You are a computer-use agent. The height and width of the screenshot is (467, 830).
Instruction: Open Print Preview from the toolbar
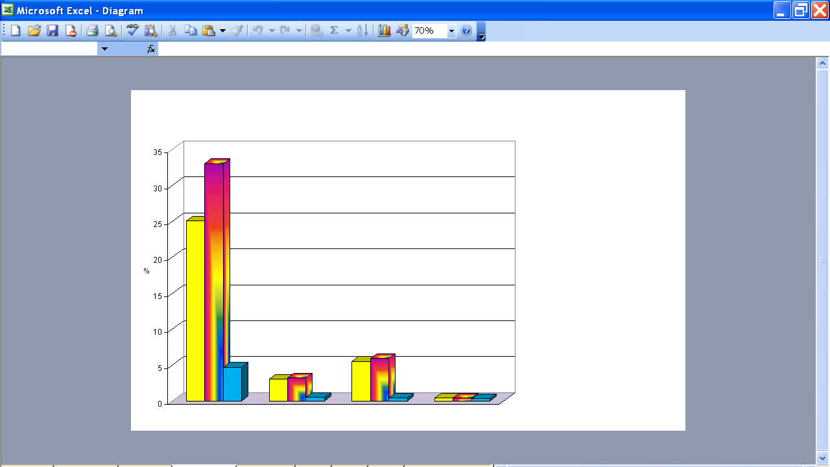pyautogui.click(x=111, y=30)
